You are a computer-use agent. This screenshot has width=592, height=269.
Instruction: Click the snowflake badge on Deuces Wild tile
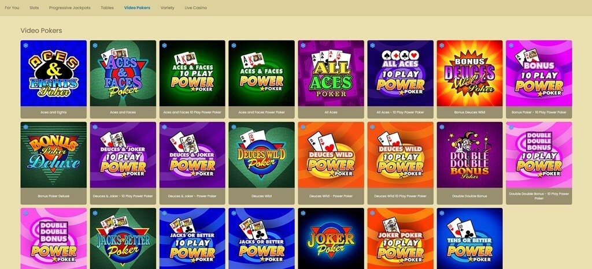point(234,127)
